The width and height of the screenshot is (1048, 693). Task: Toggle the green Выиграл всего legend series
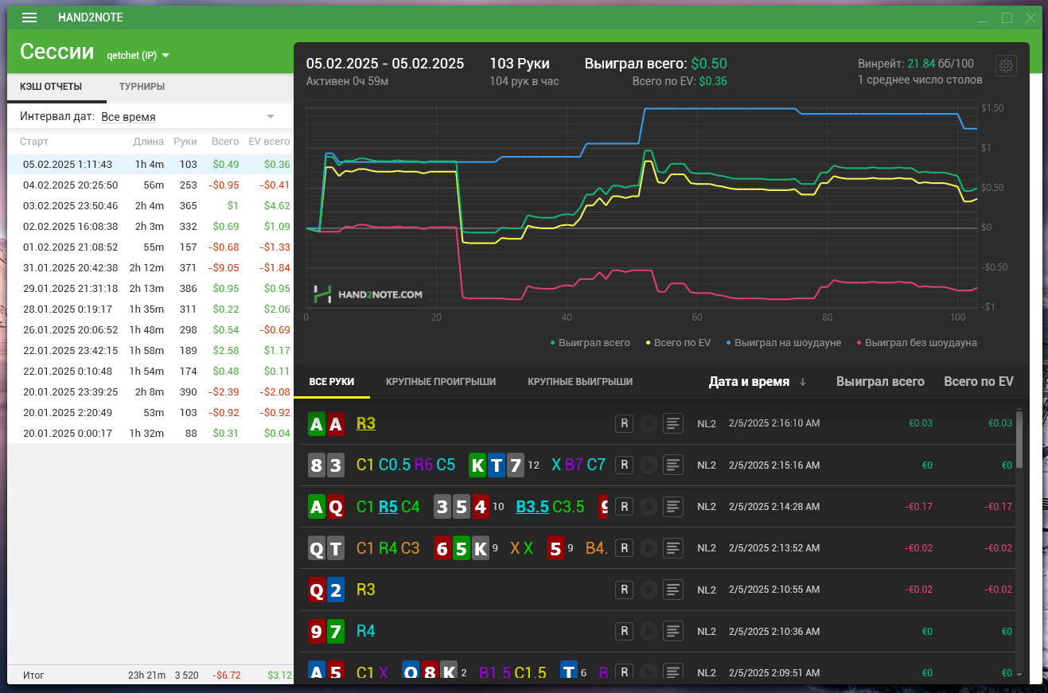click(590, 343)
